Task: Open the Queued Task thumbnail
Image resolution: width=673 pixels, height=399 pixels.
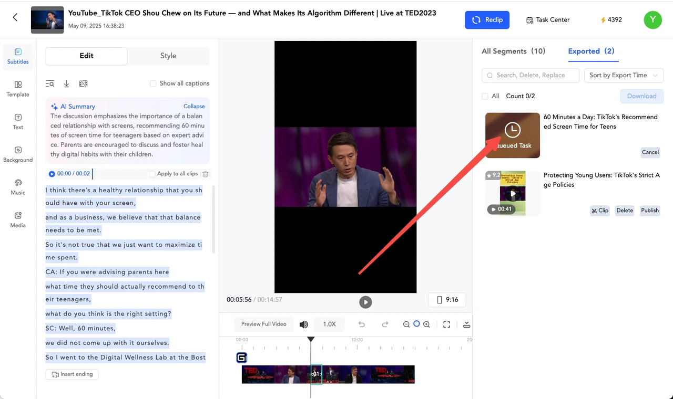Action: (x=513, y=135)
